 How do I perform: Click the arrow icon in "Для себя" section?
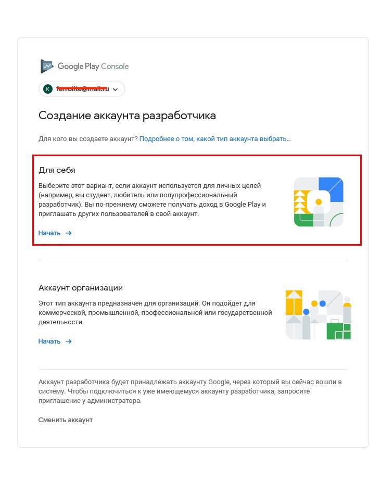point(69,233)
